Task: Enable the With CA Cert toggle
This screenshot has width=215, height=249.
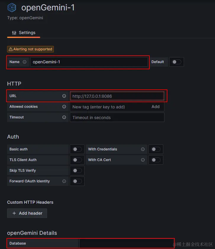Action: (156, 160)
